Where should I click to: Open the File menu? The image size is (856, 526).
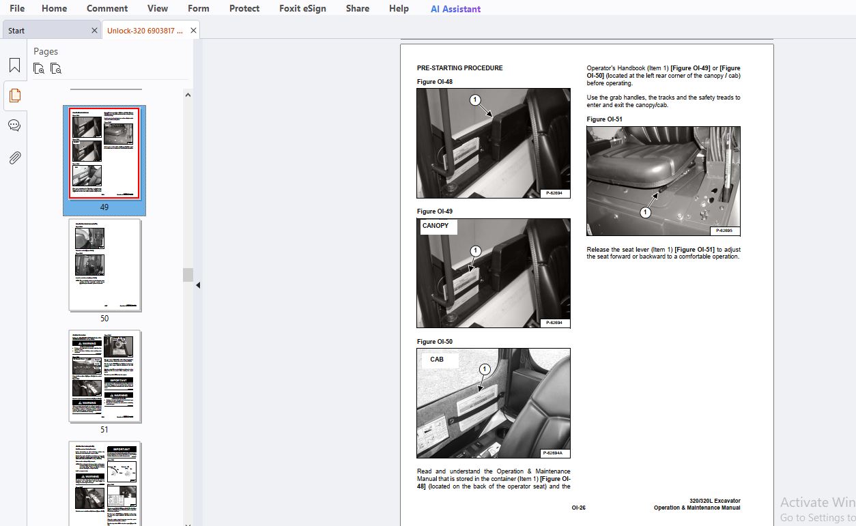pyautogui.click(x=17, y=8)
